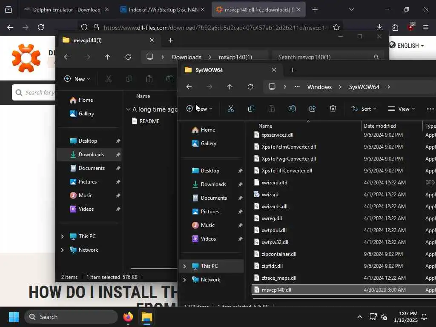Viewport: 436px width, 327px height.
Task: Click the PC icon in SysWOW64 address bar
Action: (x=272, y=87)
